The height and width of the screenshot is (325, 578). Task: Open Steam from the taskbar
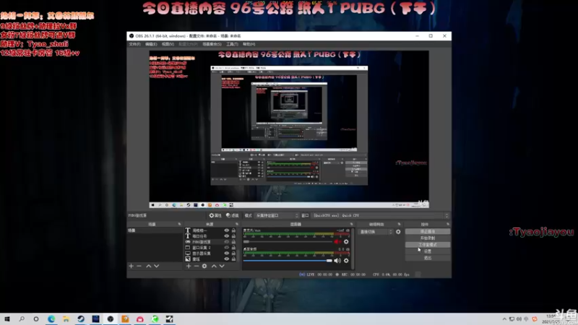[x=81, y=319]
